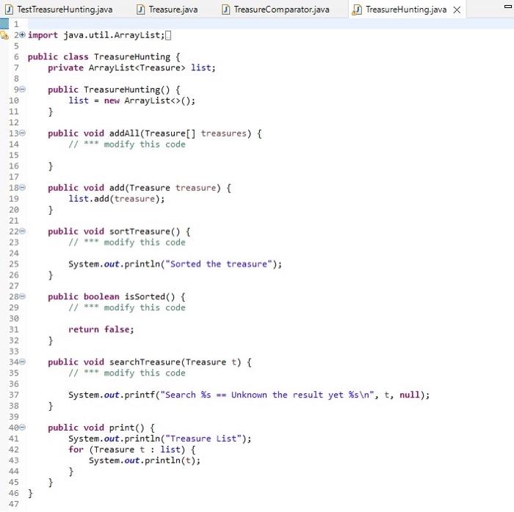Expand the folded import statements at line 2
Screen dimensions: 514x512
click(22, 34)
